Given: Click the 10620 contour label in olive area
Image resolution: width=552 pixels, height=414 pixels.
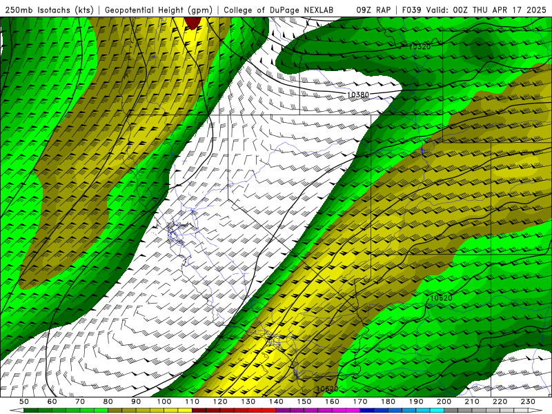Looking at the screenshot, I should coord(327,388).
